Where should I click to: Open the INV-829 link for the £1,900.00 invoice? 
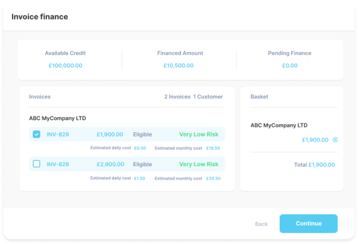58,135
